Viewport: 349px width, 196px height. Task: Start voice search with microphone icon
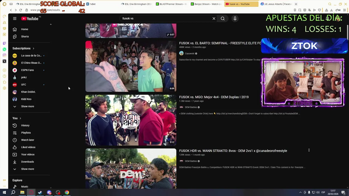tap(235, 19)
